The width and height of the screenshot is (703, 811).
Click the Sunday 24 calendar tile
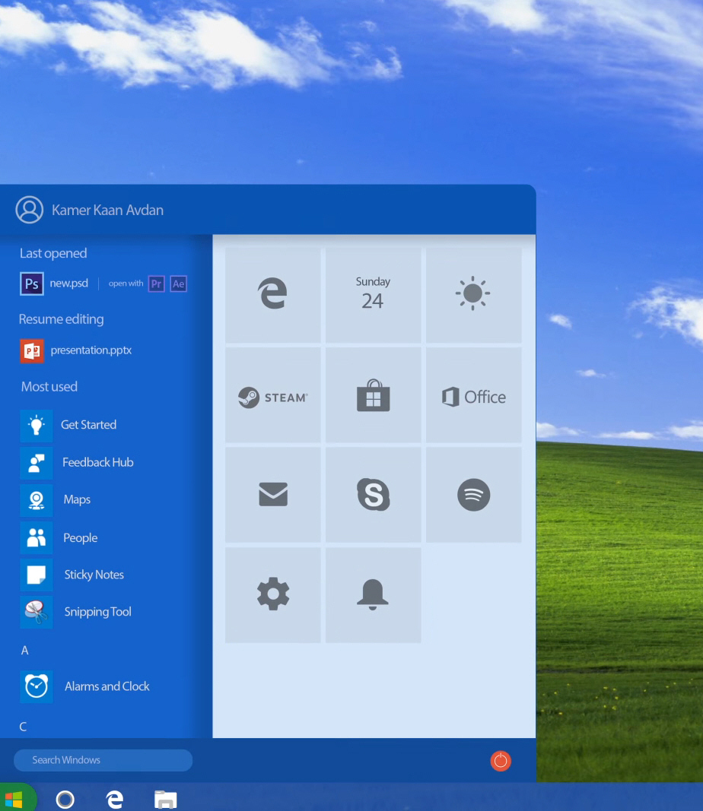tap(373, 294)
